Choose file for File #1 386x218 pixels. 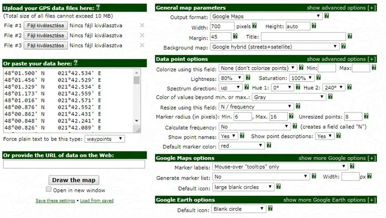(45, 26)
